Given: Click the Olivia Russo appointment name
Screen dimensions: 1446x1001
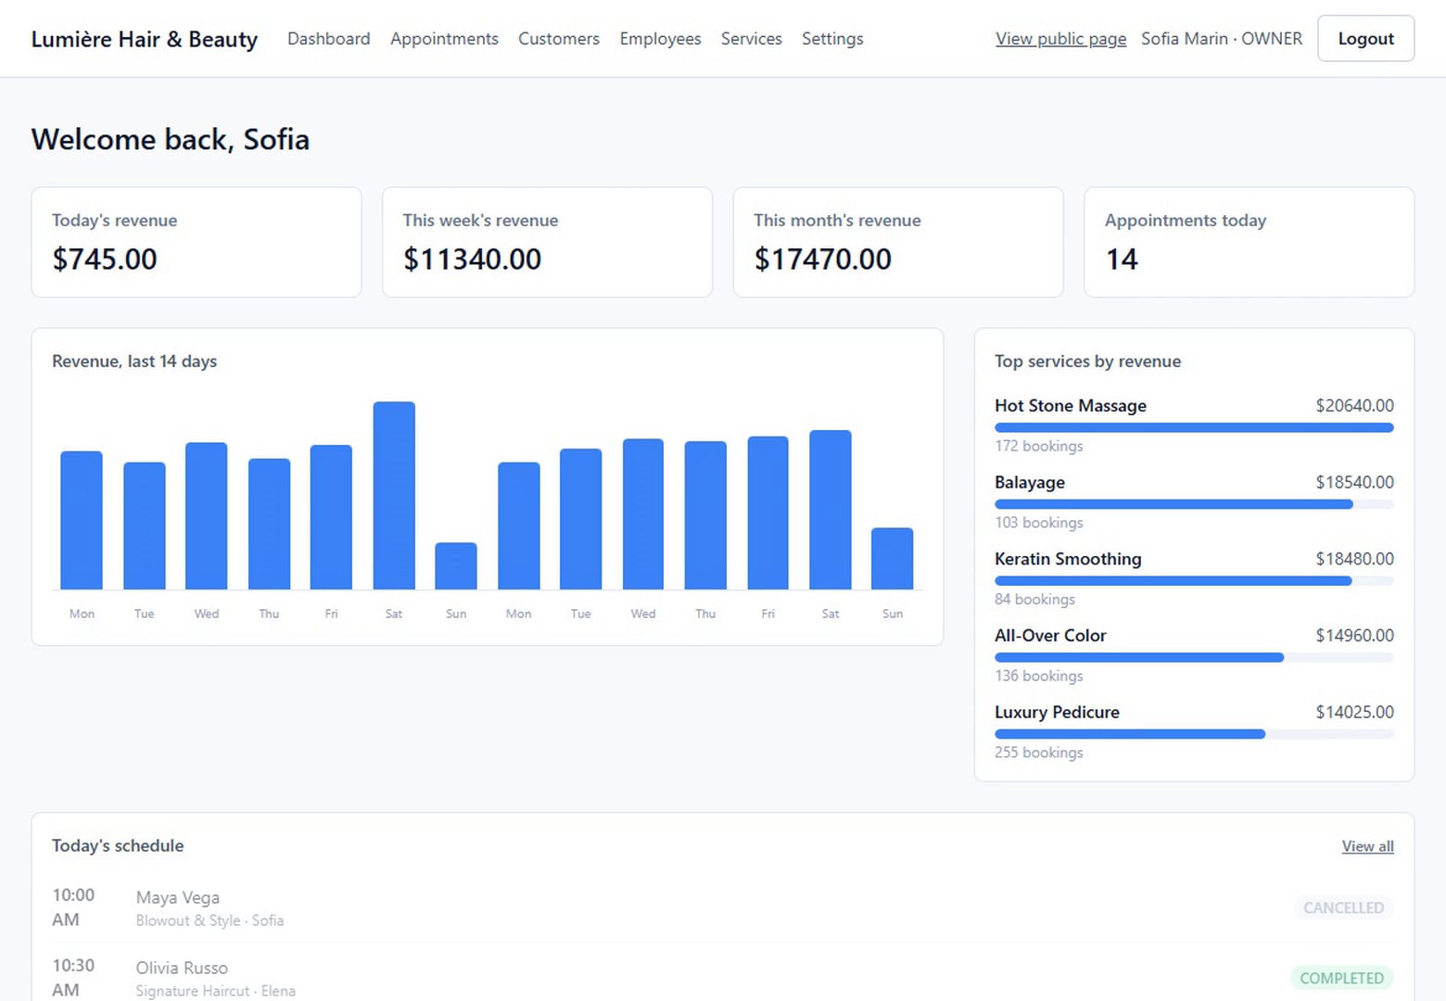Looking at the screenshot, I should click(x=182, y=969).
